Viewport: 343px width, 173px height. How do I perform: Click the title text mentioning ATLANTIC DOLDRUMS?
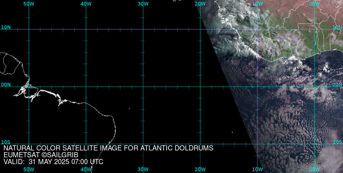pyautogui.click(x=108, y=148)
